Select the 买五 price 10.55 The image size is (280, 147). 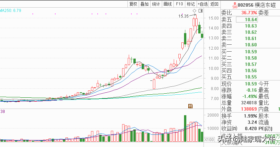pyautogui.click(x=251, y=77)
